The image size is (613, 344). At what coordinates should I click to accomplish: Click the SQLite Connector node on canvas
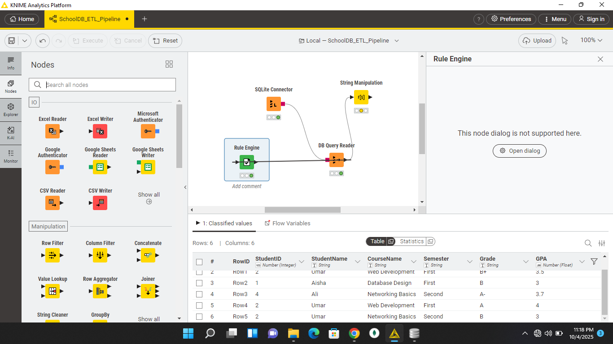274,103
